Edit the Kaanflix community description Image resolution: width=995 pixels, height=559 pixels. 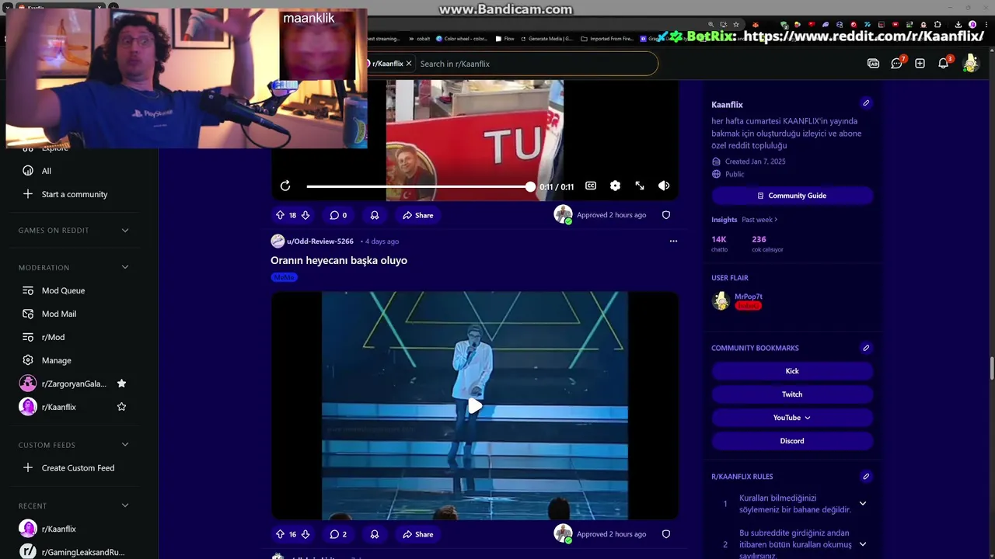(x=866, y=103)
